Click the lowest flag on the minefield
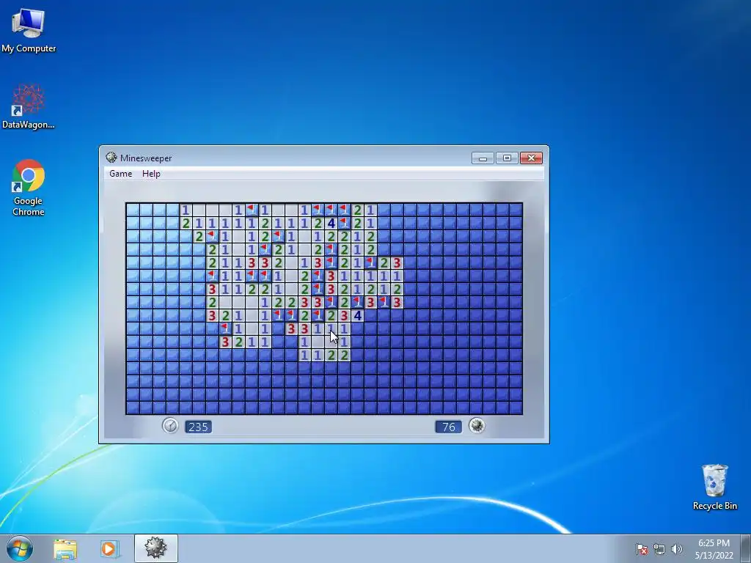The image size is (751, 563). [x=225, y=329]
